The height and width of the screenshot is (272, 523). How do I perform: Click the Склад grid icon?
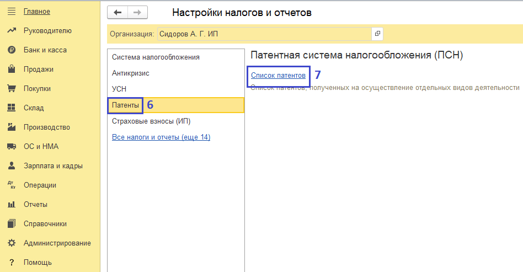click(x=11, y=108)
